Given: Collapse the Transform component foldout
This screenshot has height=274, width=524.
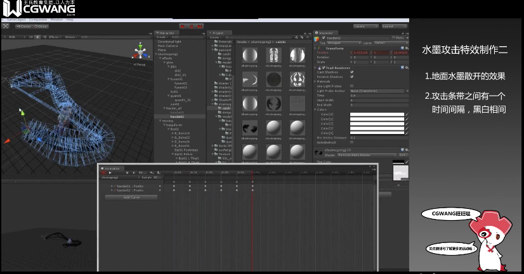Looking at the screenshot, I should [315, 48].
